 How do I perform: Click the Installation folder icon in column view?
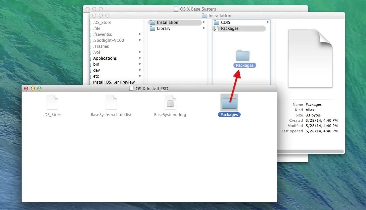click(x=152, y=23)
